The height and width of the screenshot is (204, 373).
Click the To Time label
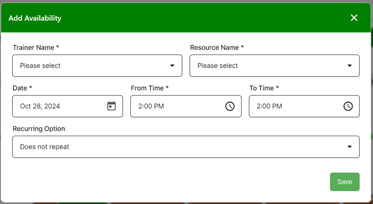(264, 88)
